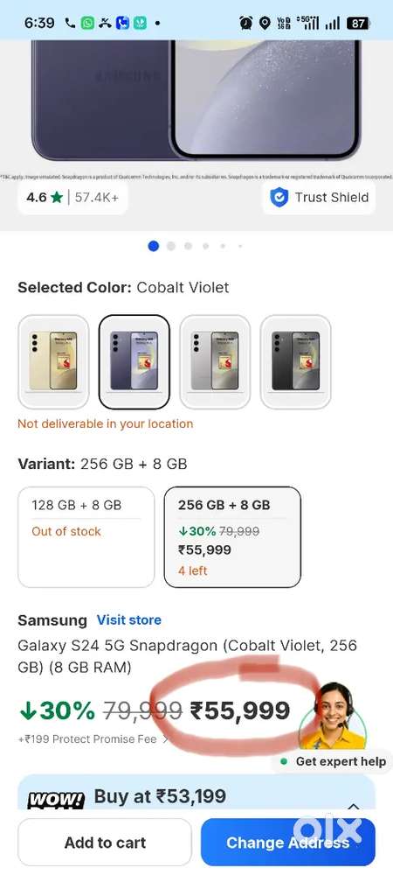Select the 128 GB + 8 GB variant
Screen dimensions: 393x875
coord(86,537)
